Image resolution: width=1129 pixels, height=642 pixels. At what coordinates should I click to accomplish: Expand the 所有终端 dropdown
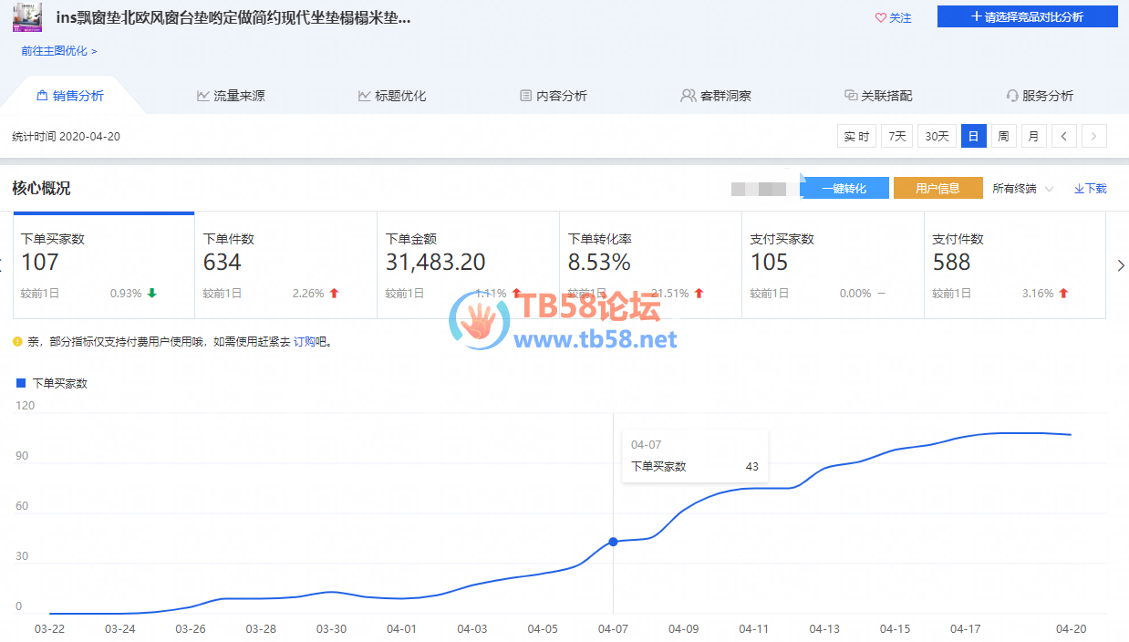(x=1022, y=189)
